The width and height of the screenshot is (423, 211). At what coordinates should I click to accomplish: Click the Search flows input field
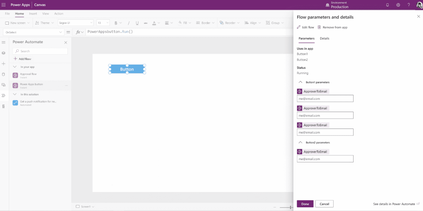pos(40,51)
